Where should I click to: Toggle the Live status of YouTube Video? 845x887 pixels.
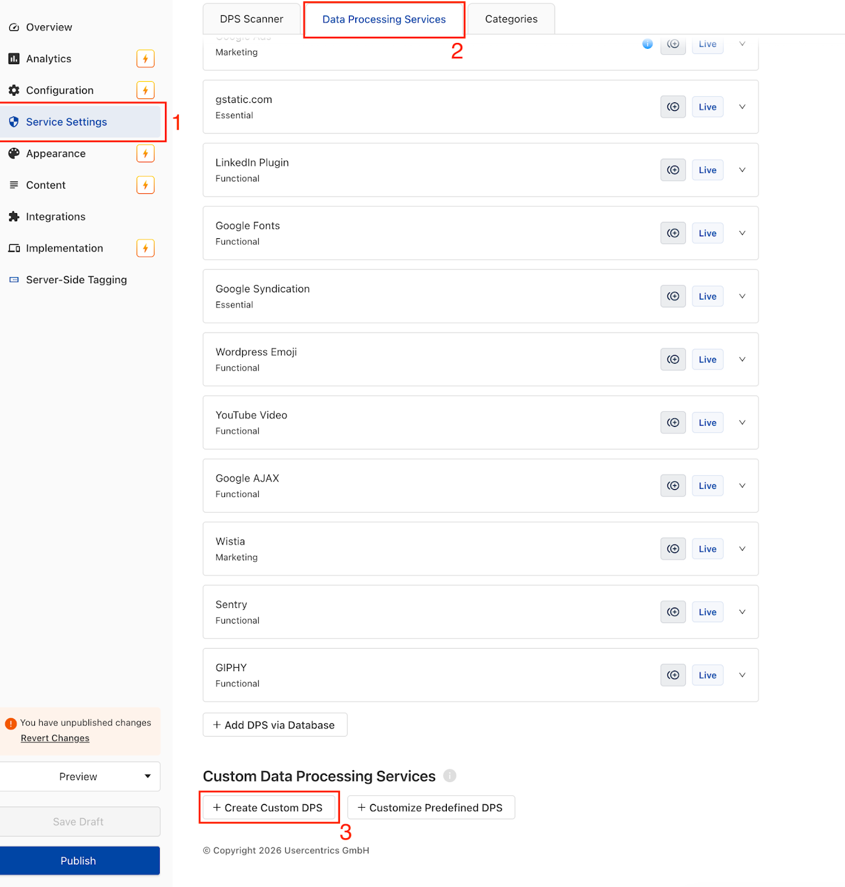[708, 422]
